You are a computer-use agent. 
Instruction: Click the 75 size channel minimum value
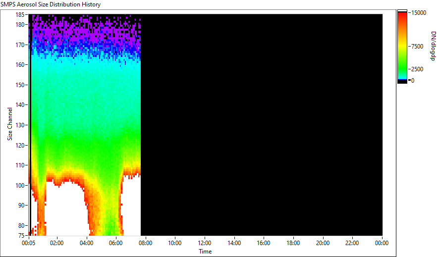click(21, 235)
